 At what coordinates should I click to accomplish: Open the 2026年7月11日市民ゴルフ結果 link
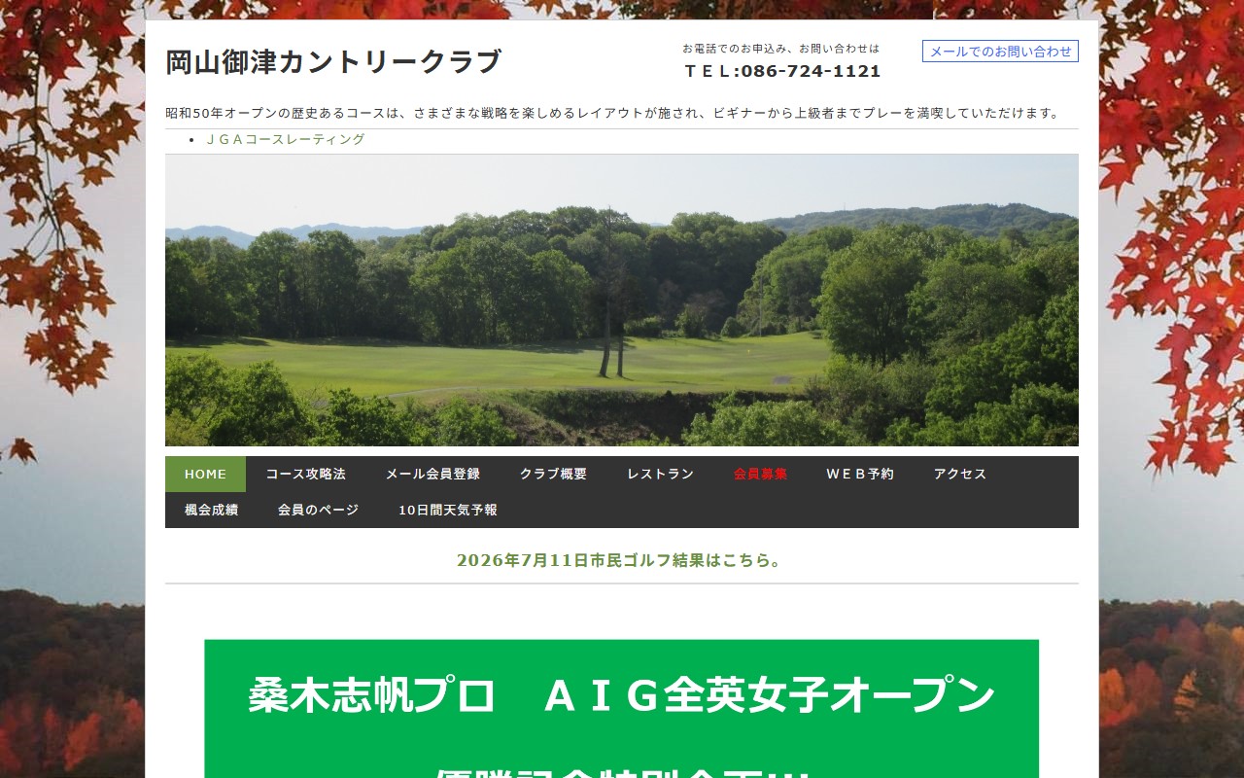point(621,560)
